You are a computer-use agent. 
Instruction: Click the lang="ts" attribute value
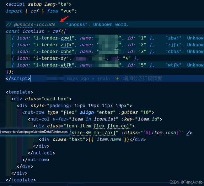63,4
